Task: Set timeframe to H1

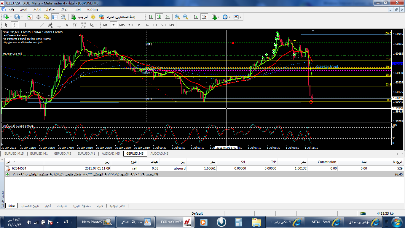Action: click(138, 25)
